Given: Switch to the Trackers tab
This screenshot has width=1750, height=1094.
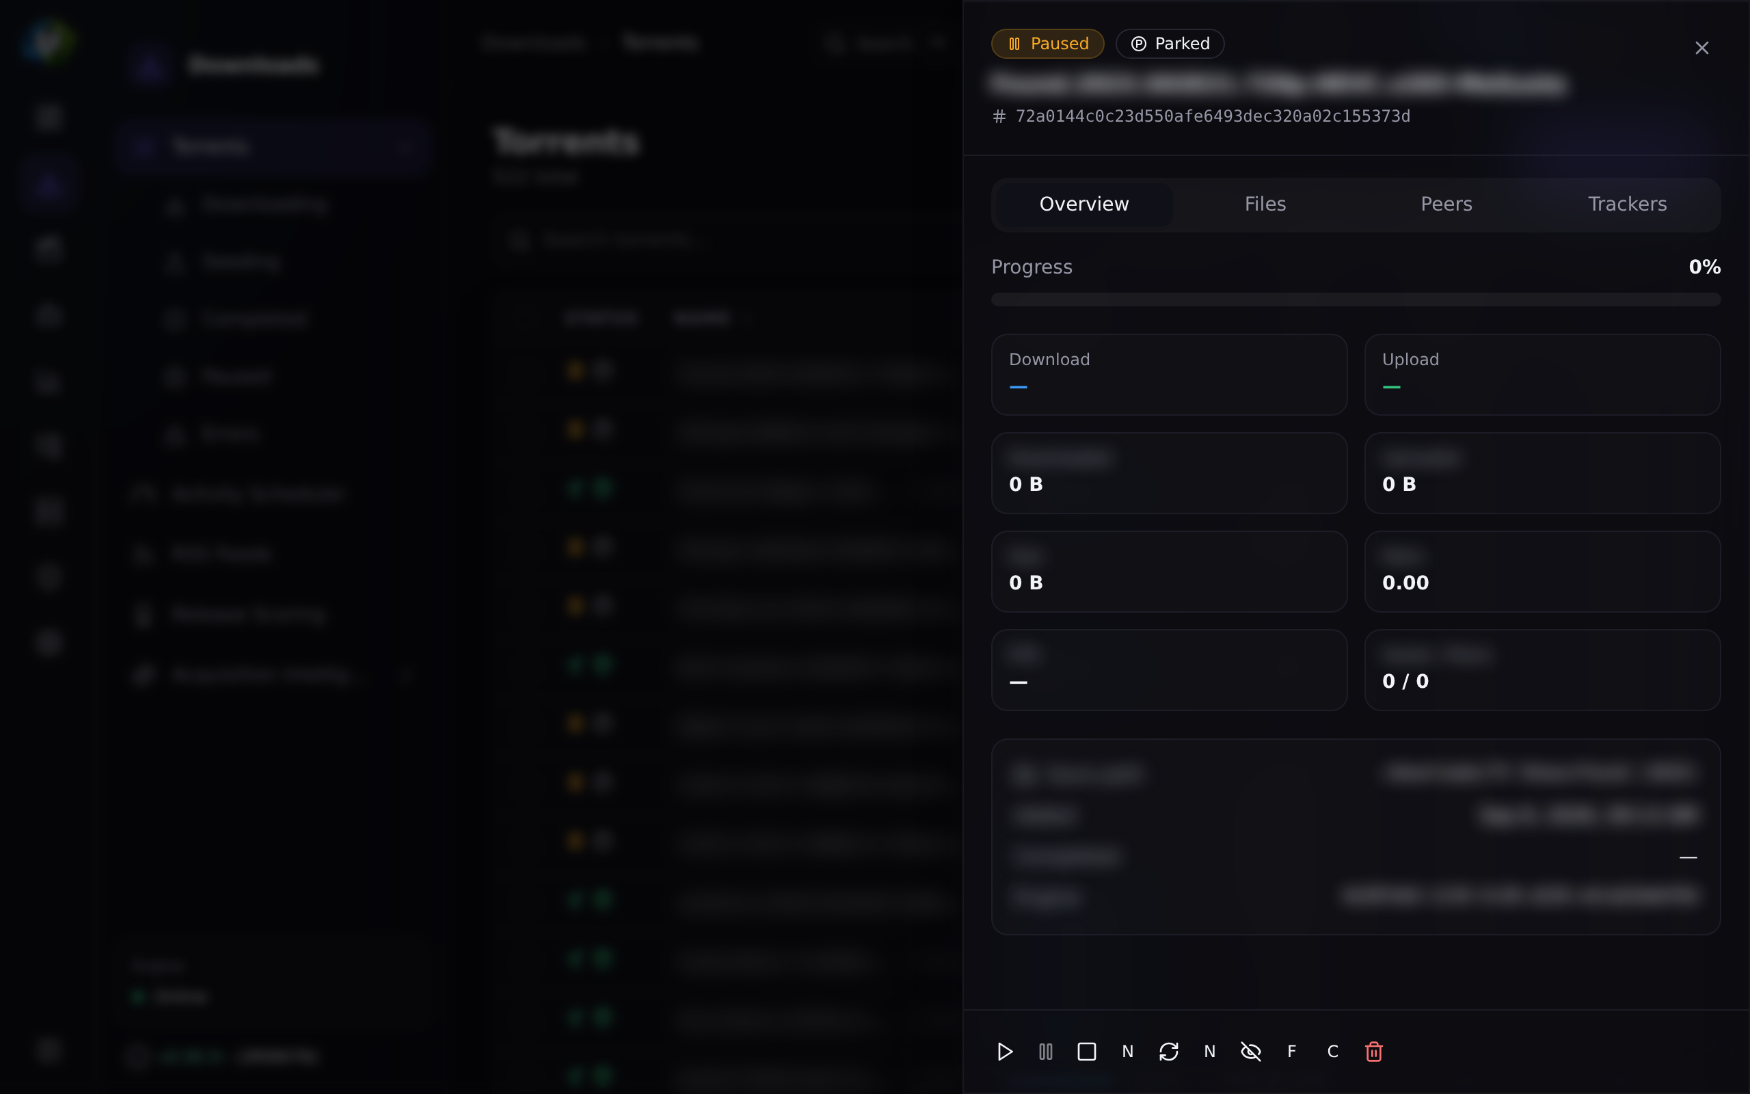Looking at the screenshot, I should (x=1627, y=204).
